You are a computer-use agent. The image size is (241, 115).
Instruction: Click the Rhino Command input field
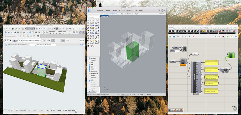point(94,18)
